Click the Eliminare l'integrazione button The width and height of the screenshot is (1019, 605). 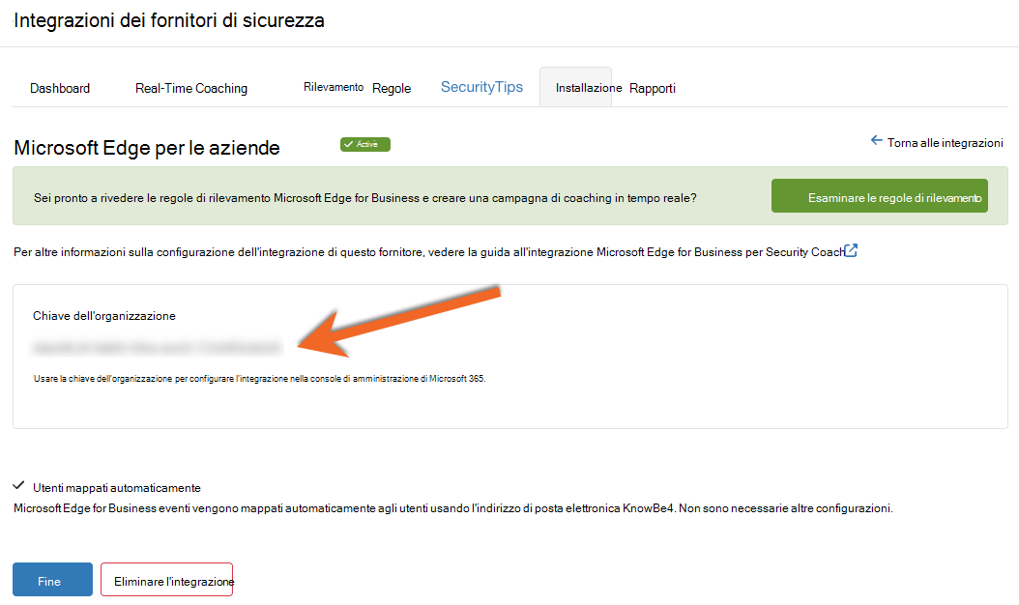pyautogui.click(x=166, y=579)
